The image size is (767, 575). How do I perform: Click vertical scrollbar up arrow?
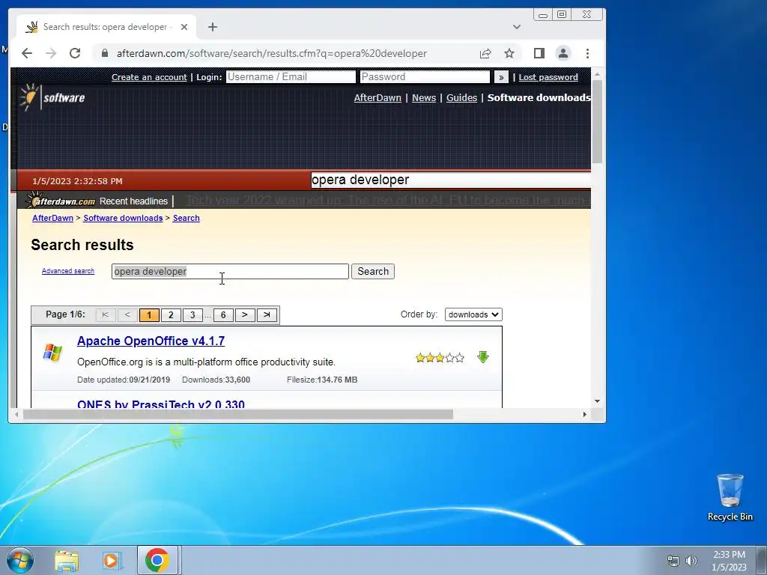[x=597, y=74]
